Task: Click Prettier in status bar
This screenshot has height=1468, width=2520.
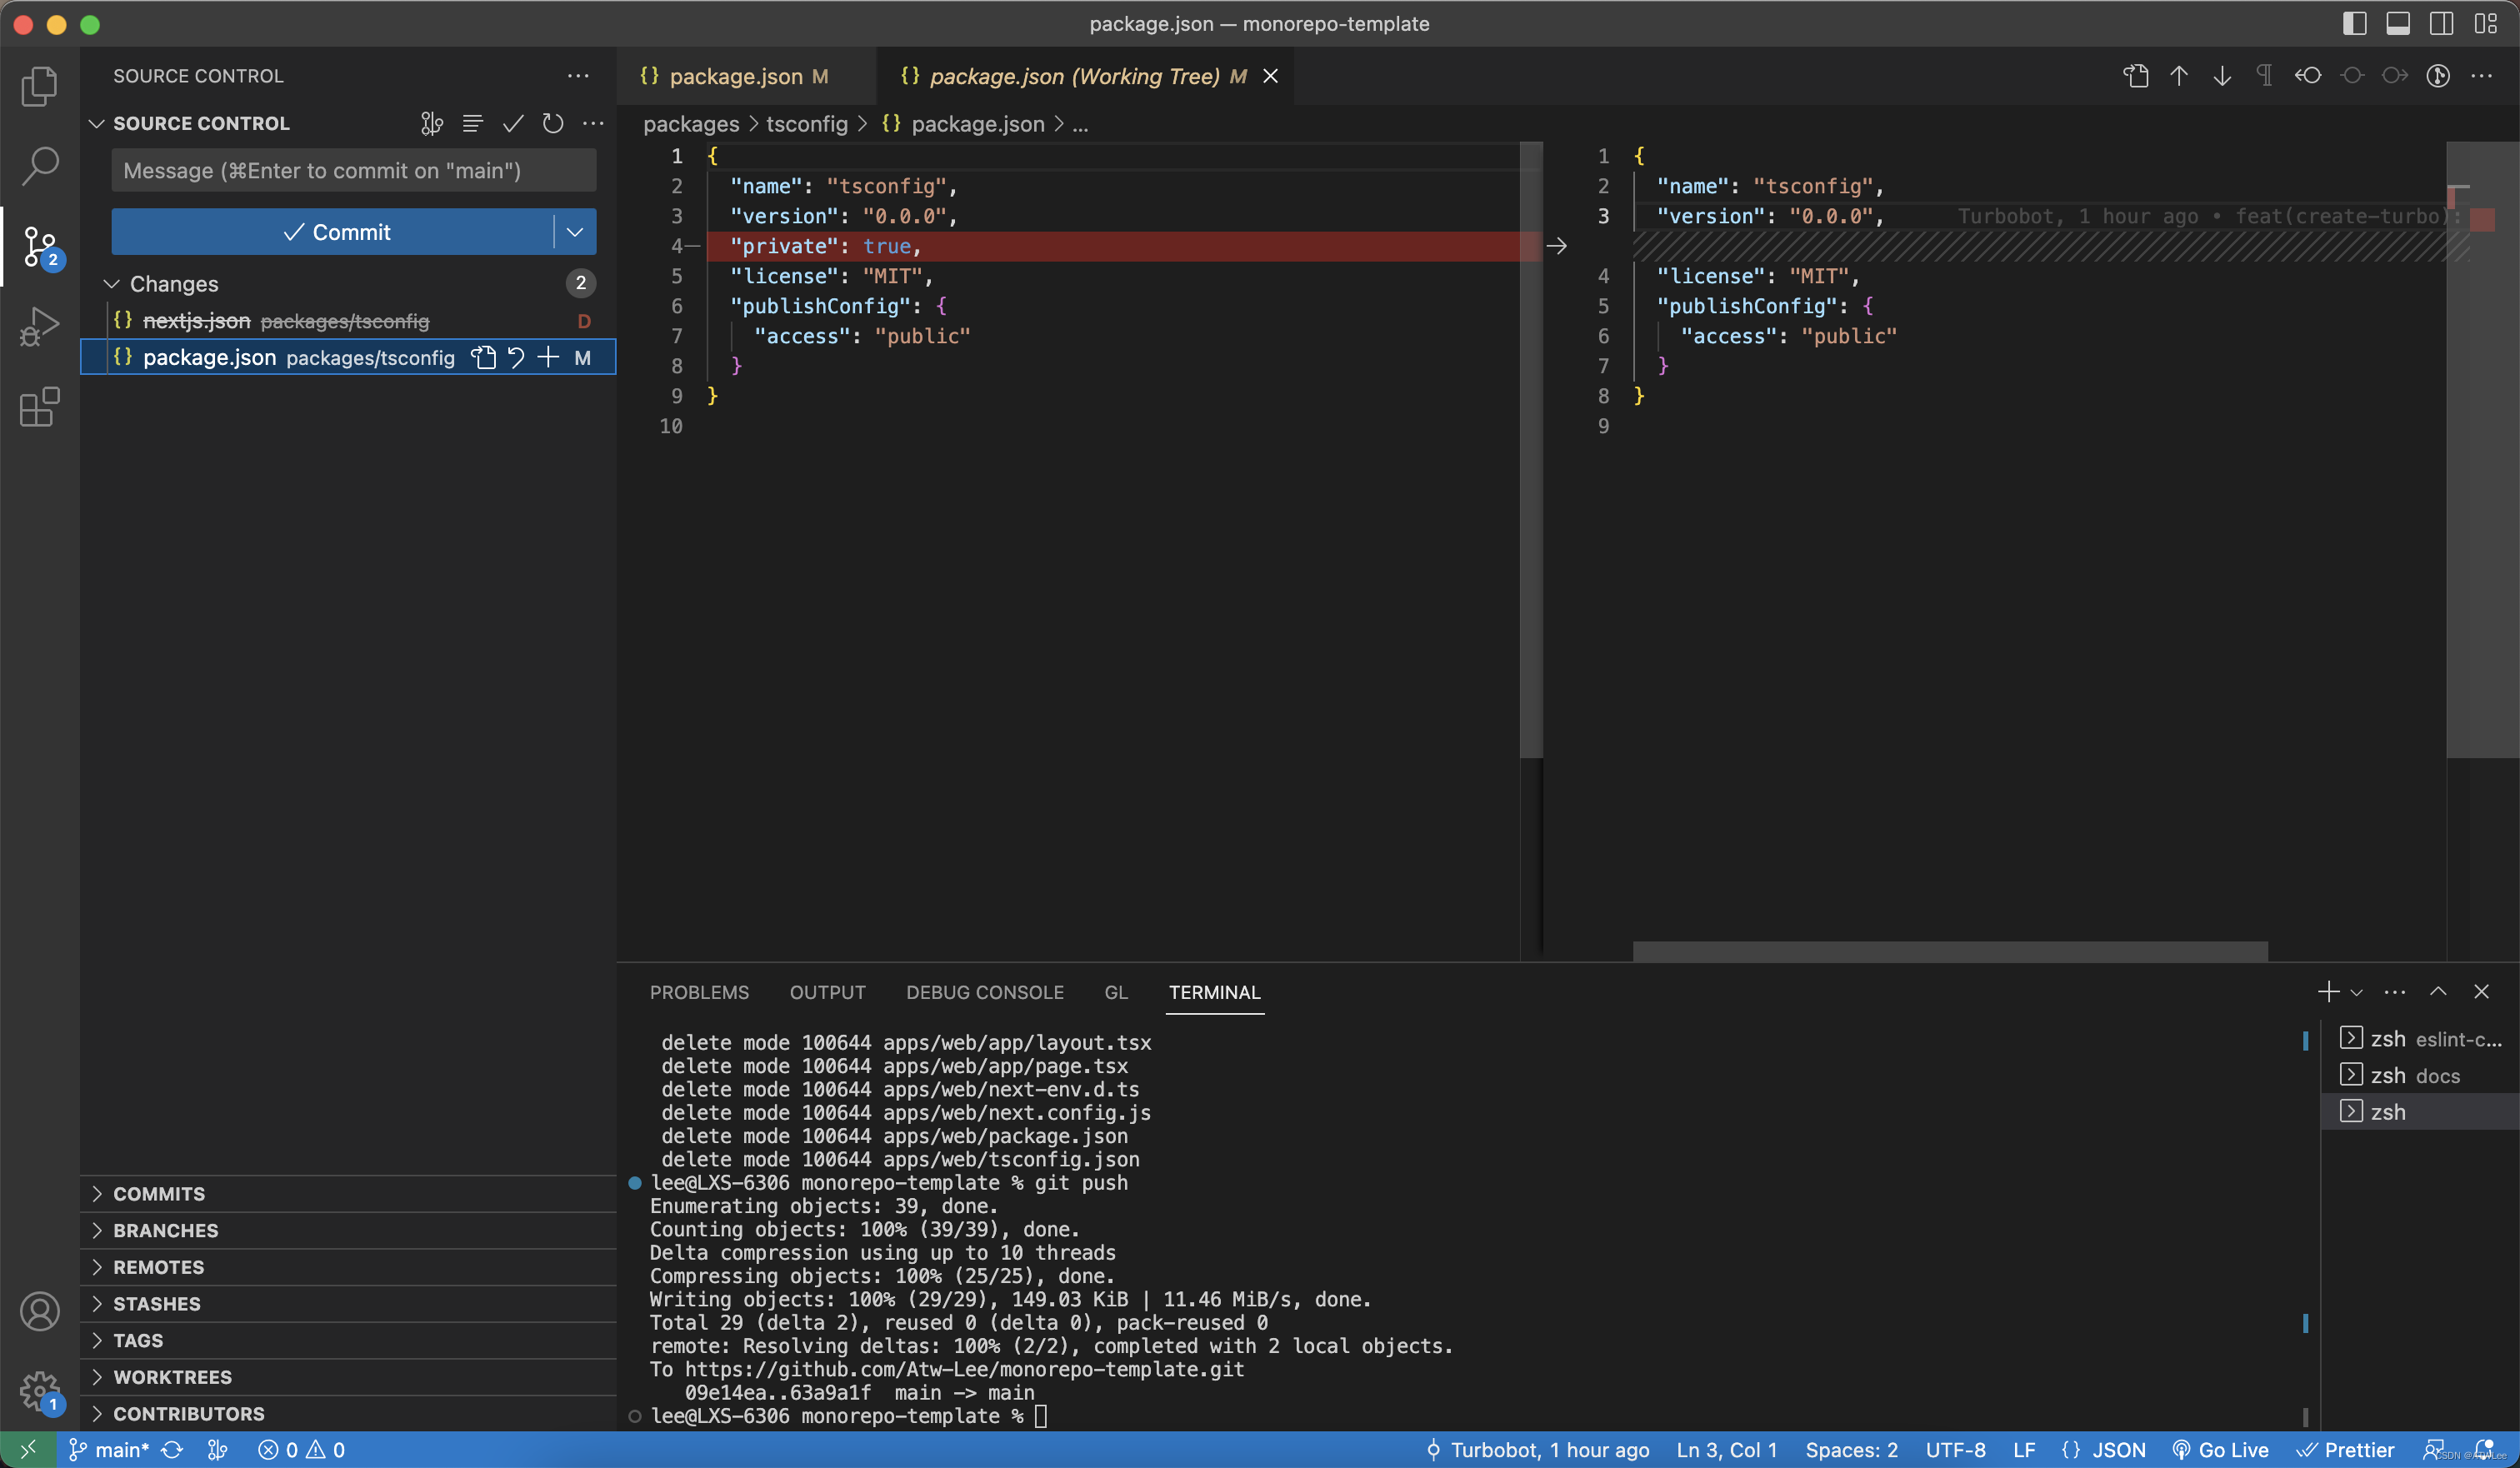Action: 2346,1449
